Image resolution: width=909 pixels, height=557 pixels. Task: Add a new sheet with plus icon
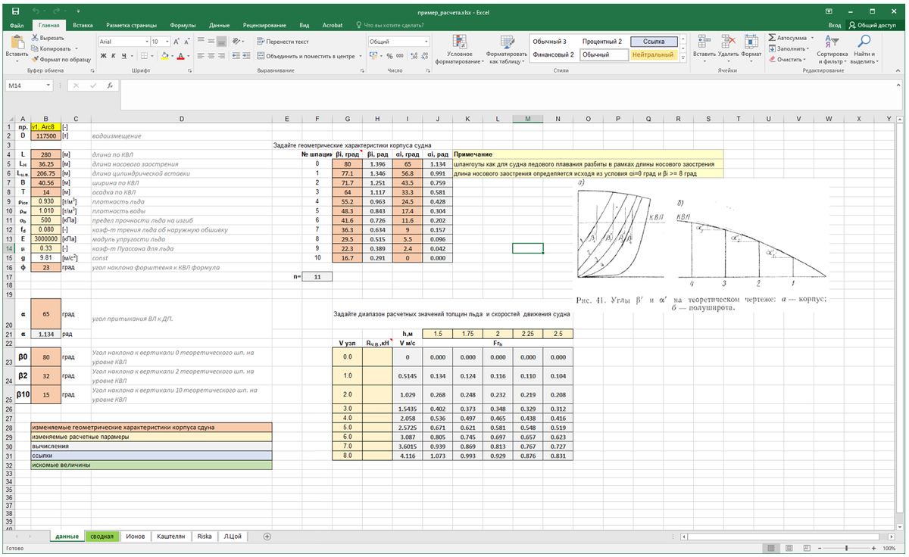(x=267, y=536)
